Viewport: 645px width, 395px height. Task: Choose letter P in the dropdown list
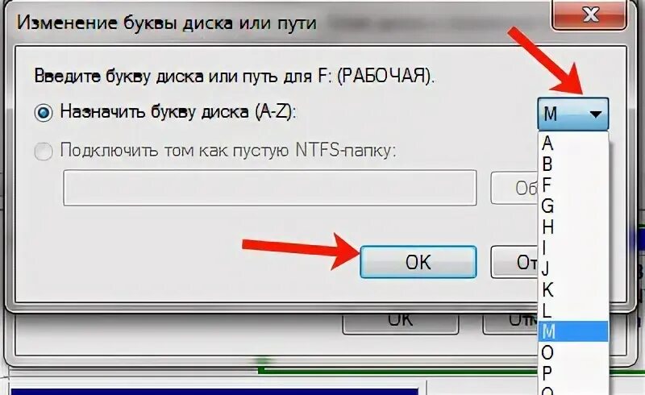(x=573, y=373)
